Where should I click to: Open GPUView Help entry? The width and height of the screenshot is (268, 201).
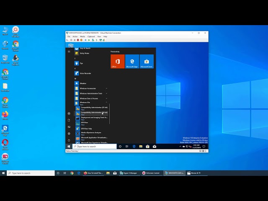pyautogui.click(x=92, y=129)
